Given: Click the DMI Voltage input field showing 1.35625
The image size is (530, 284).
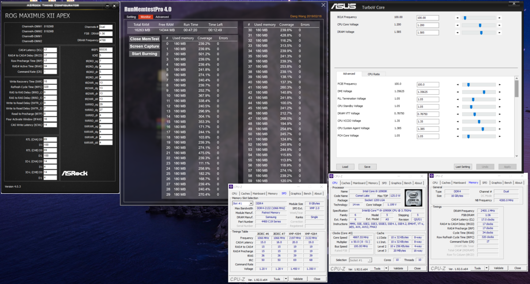Looking at the screenshot, I should [x=428, y=92].
